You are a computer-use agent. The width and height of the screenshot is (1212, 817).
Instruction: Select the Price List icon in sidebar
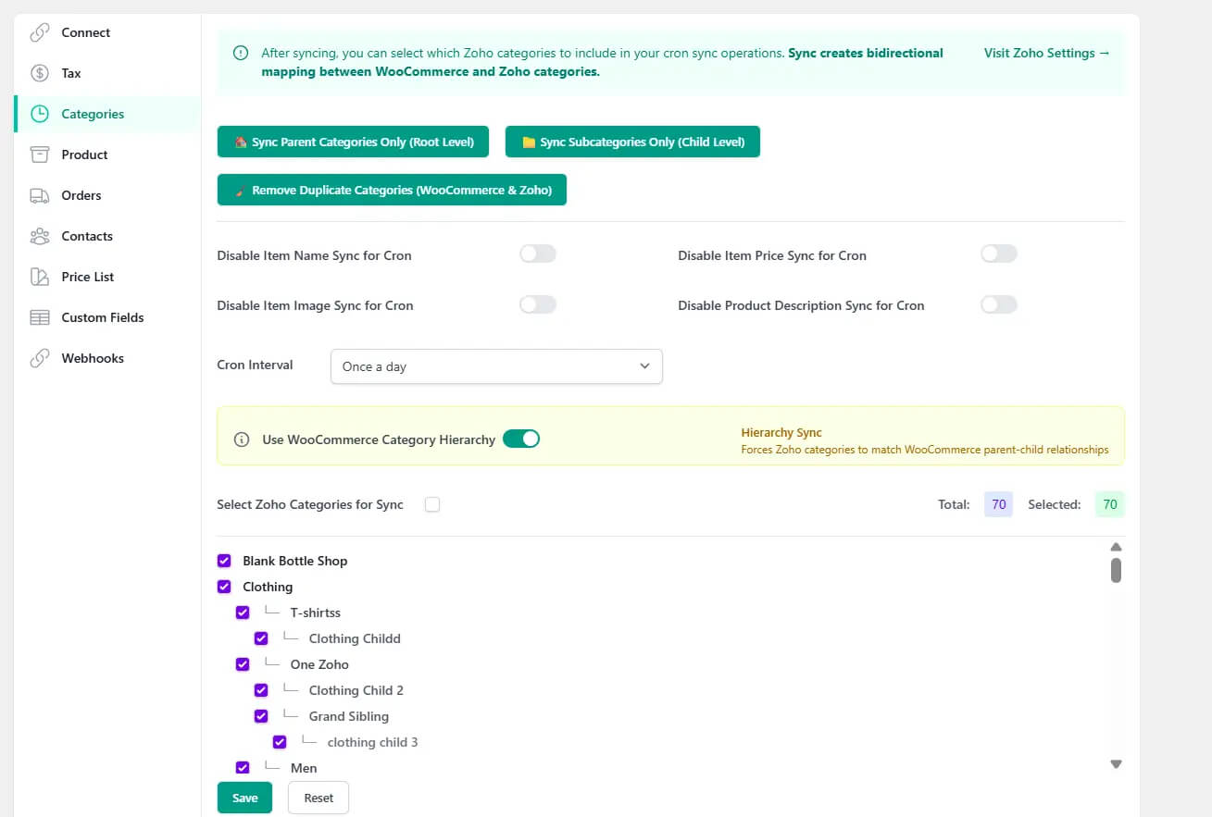tap(38, 276)
